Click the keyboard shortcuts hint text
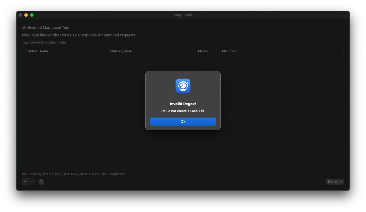The width and height of the screenshot is (366, 212). (74, 174)
